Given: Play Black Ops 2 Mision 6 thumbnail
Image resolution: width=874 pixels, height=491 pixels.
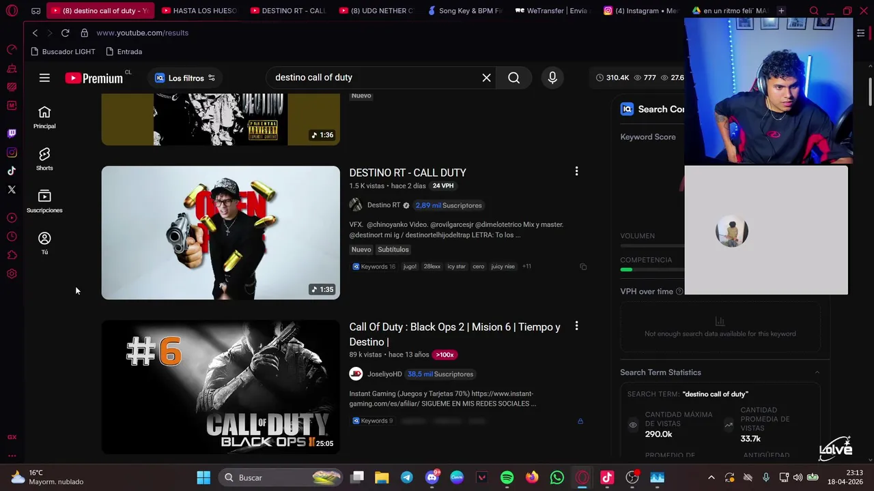Looking at the screenshot, I should pos(221,387).
